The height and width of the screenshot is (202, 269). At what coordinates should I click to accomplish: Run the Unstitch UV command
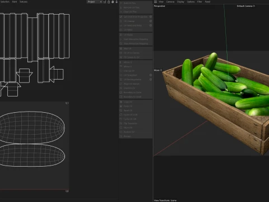[x=136, y=88]
